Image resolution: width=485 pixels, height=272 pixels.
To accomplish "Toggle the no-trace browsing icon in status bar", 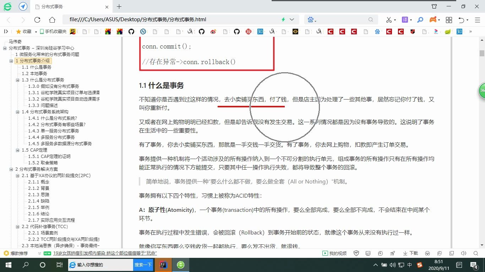I will point(427,253).
